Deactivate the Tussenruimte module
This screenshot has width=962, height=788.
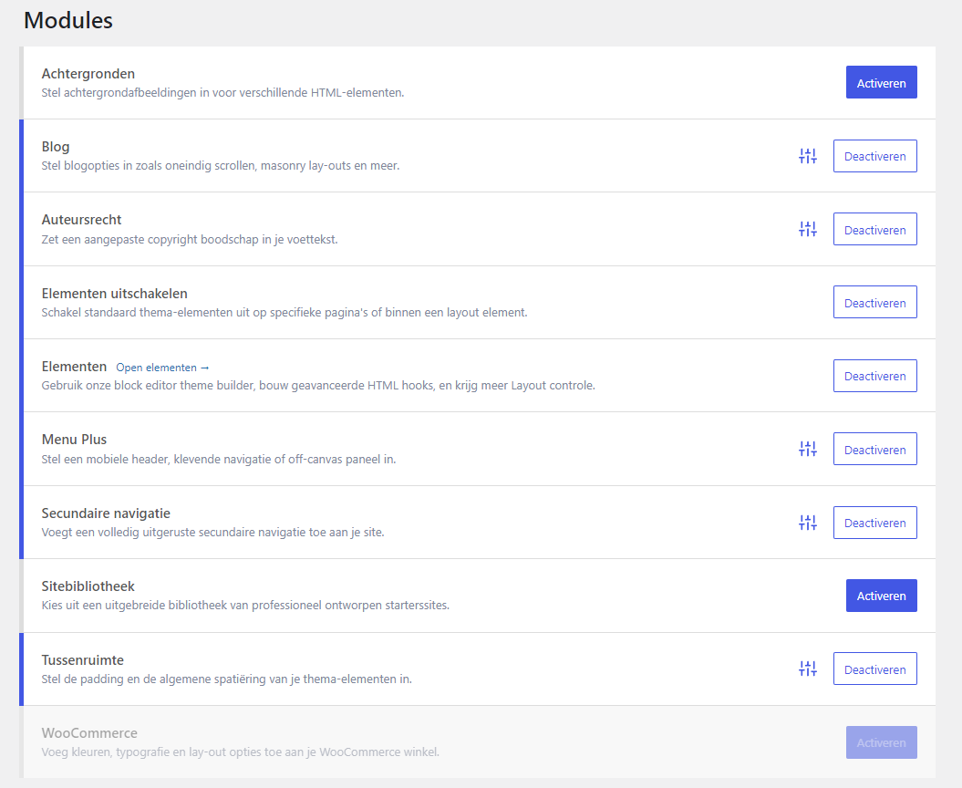pyautogui.click(x=874, y=669)
